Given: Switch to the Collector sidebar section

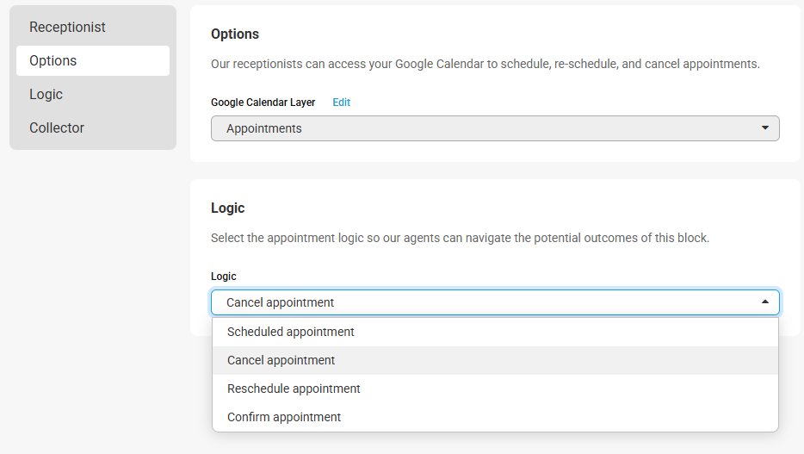Looking at the screenshot, I should [57, 128].
